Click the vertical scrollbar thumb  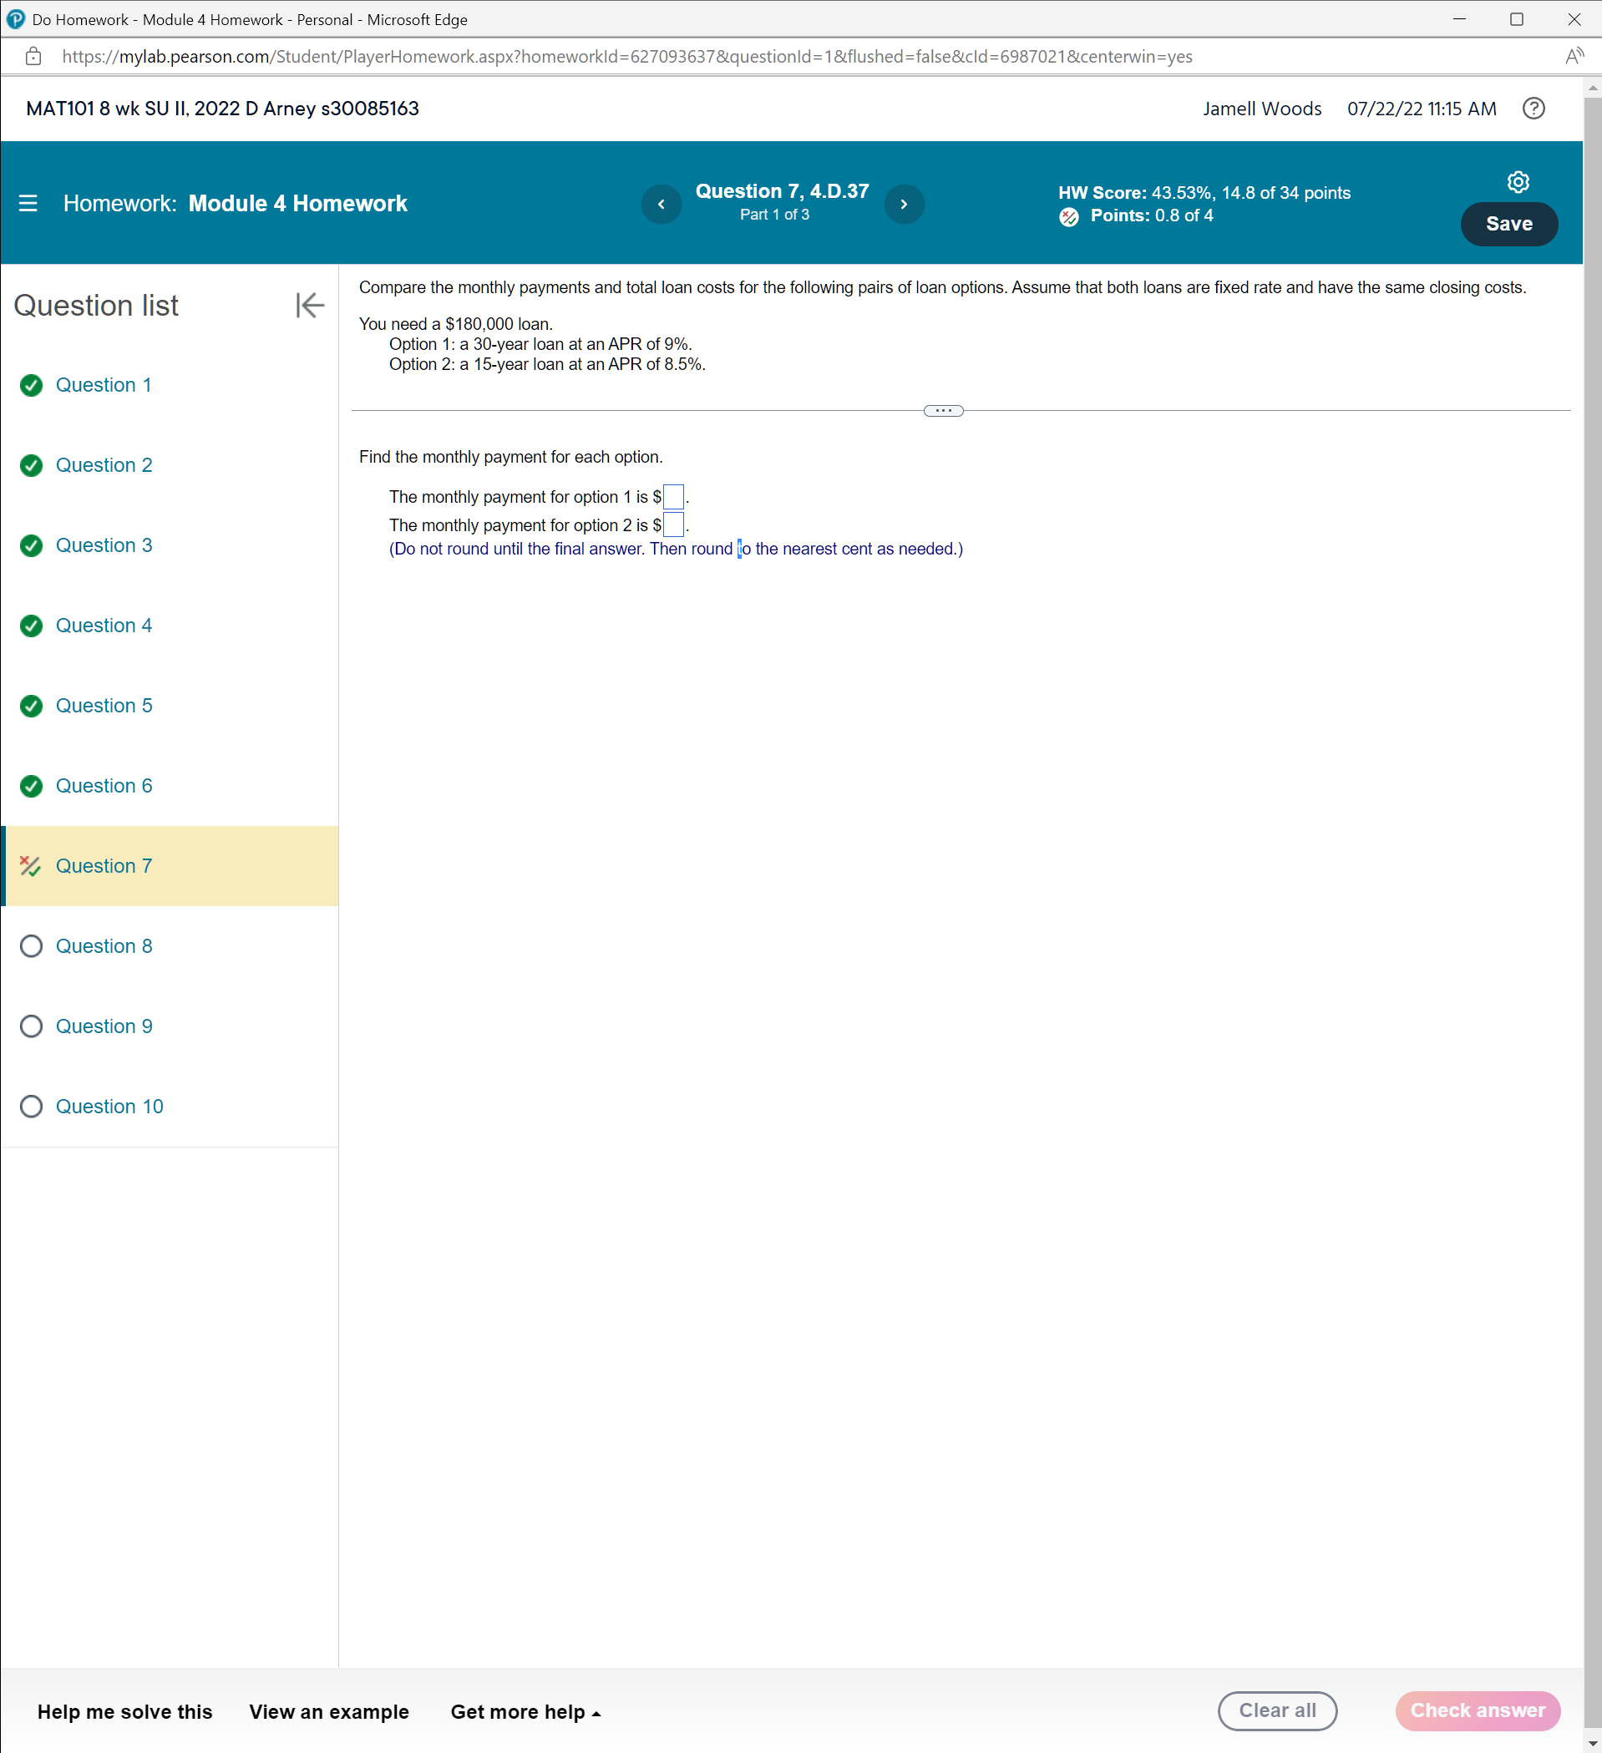click(1593, 913)
